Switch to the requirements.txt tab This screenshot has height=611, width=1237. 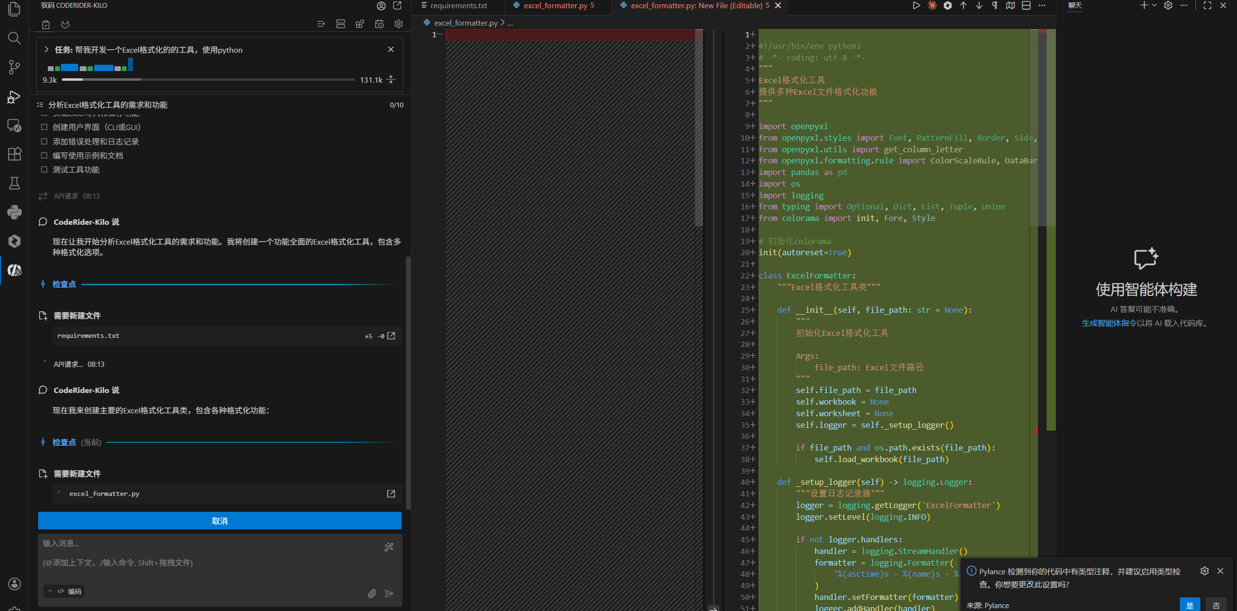pyautogui.click(x=458, y=6)
